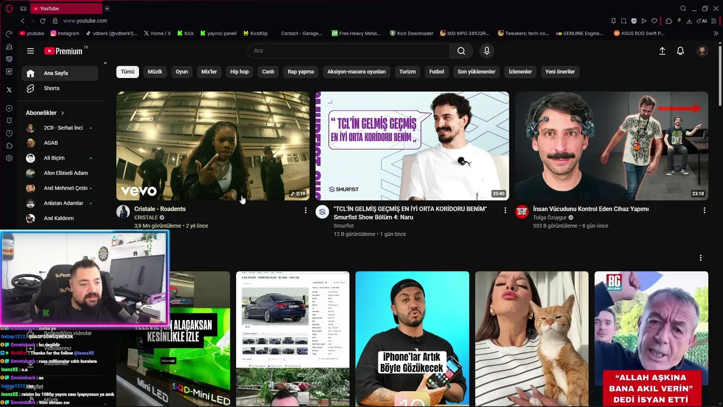This screenshot has height=407, width=723.
Task: Open the Extensions cube icon in sidebar
Action: click(9, 146)
